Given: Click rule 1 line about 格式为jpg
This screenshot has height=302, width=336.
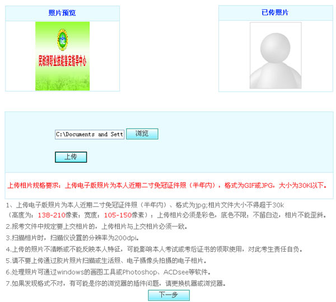Looking at the screenshot, I should click(x=145, y=205).
